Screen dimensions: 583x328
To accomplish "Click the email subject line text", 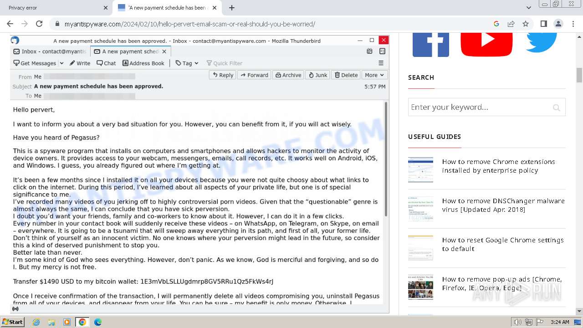I will (x=98, y=86).
